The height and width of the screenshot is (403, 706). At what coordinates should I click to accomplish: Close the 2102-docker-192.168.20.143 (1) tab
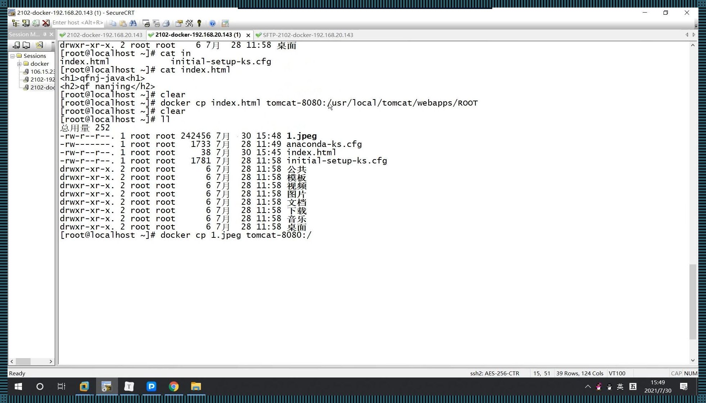coord(248,35)
